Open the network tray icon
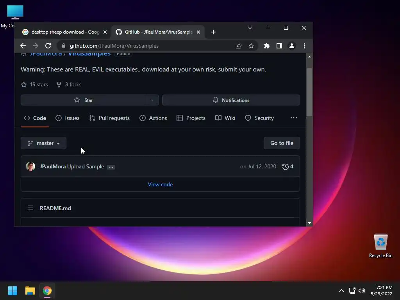Viewport: 400px width, 300px height. pyautogui.click(x=352, y=291)
